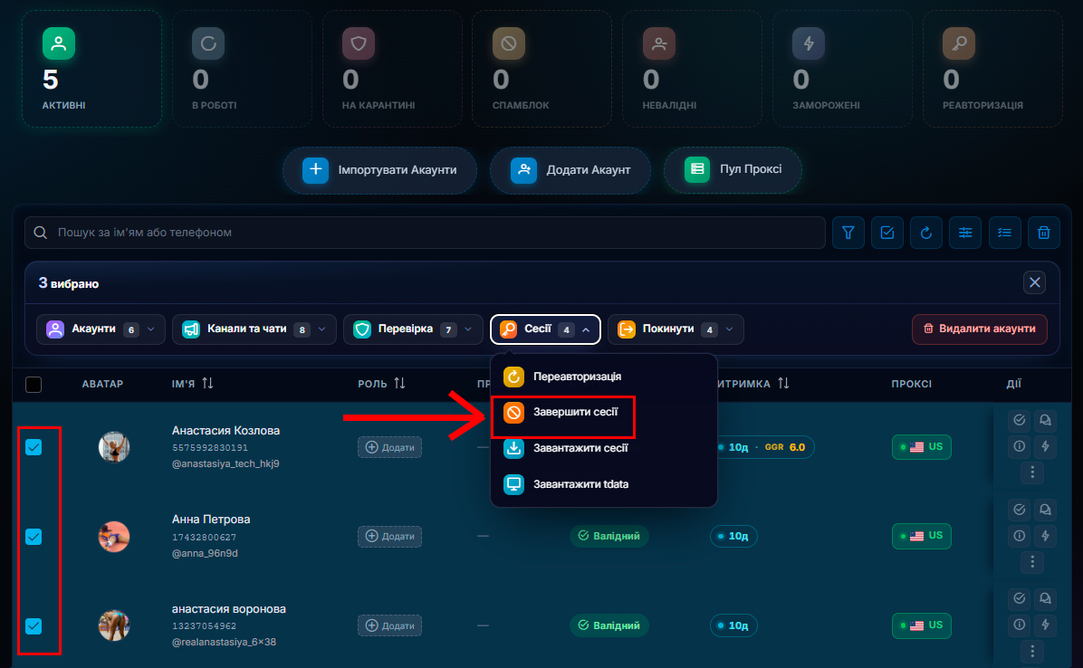Click the Додати Акаунт button

click(570, 170)
